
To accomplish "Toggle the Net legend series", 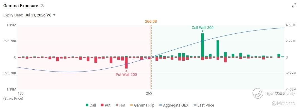I will 120,105.
